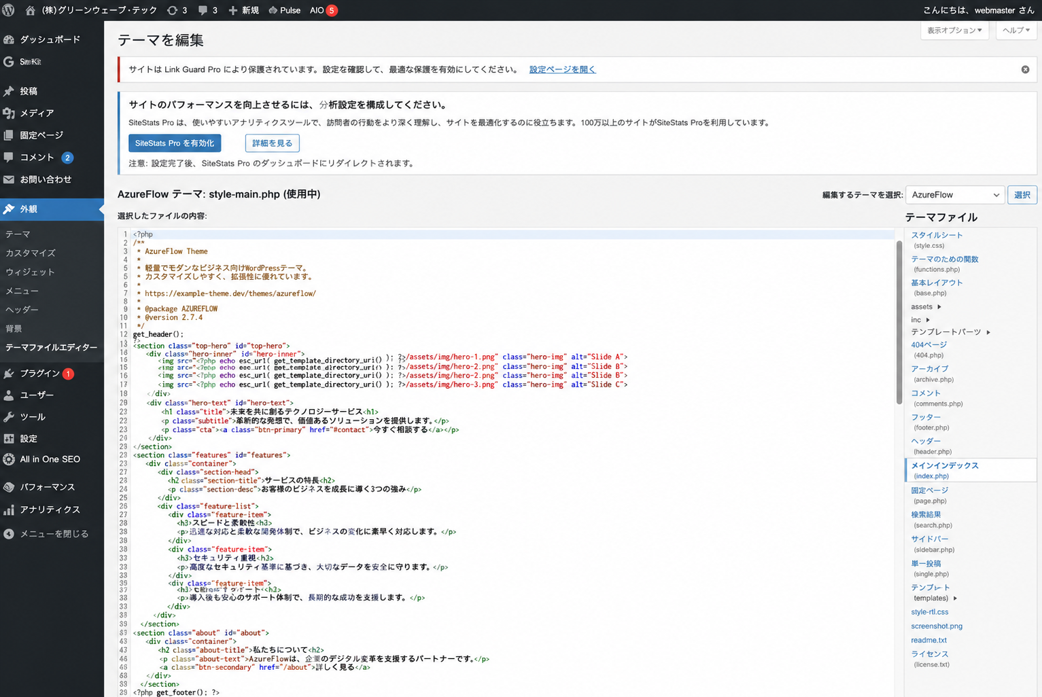Open the メニュー submenu item

click(22, 291)
